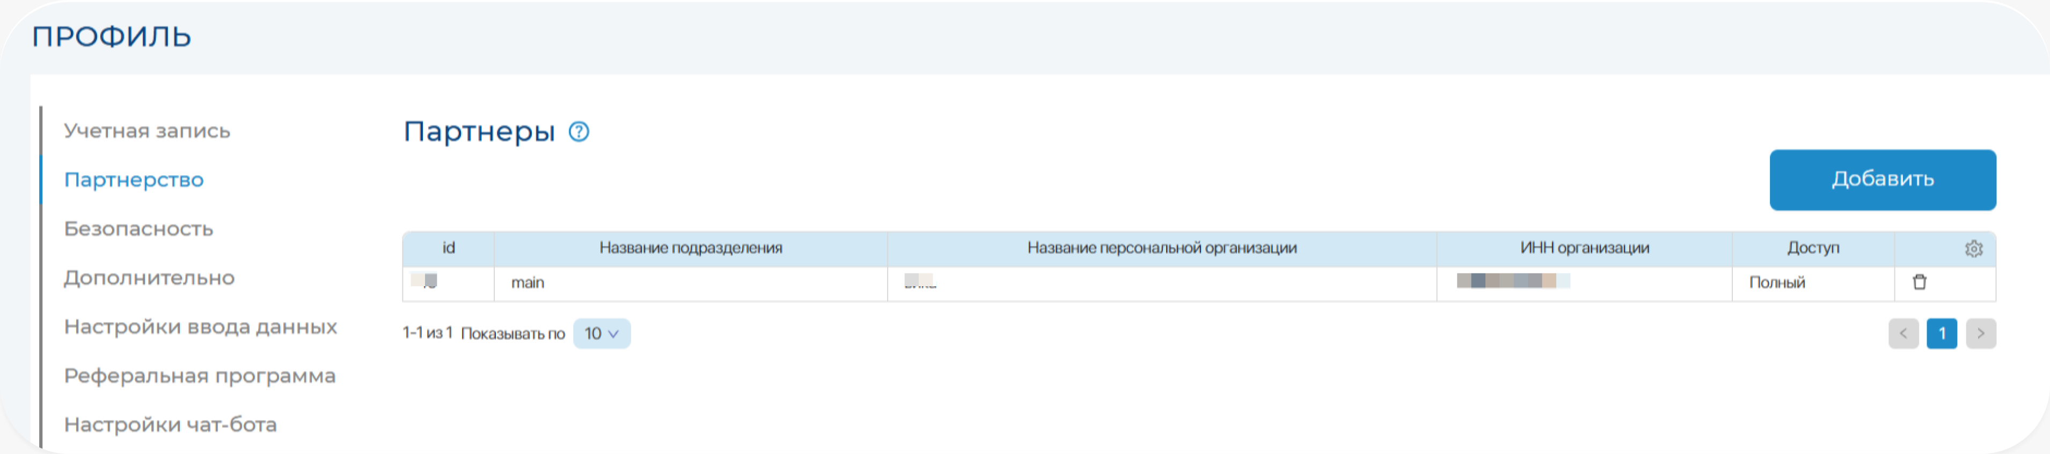Expand the Показывать по 10 dropdown
This screenshot has height=454, width=2050.
click(x=601, y=334)
